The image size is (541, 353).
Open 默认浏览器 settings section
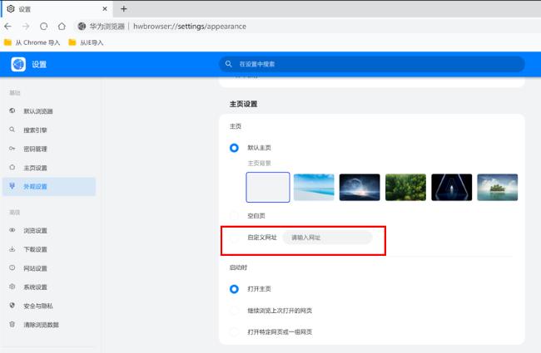coord(40,110)
